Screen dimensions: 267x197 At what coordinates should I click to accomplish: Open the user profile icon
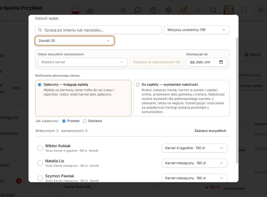tap(260, 10)
